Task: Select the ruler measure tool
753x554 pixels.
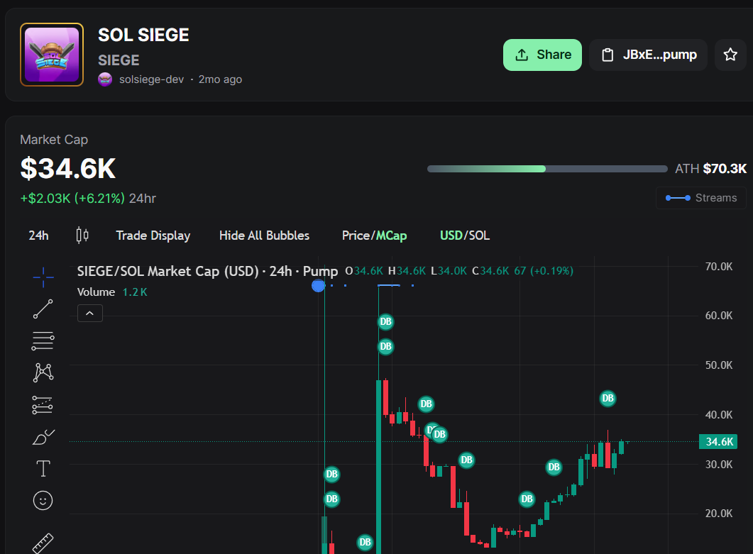Action: [43, 543]
